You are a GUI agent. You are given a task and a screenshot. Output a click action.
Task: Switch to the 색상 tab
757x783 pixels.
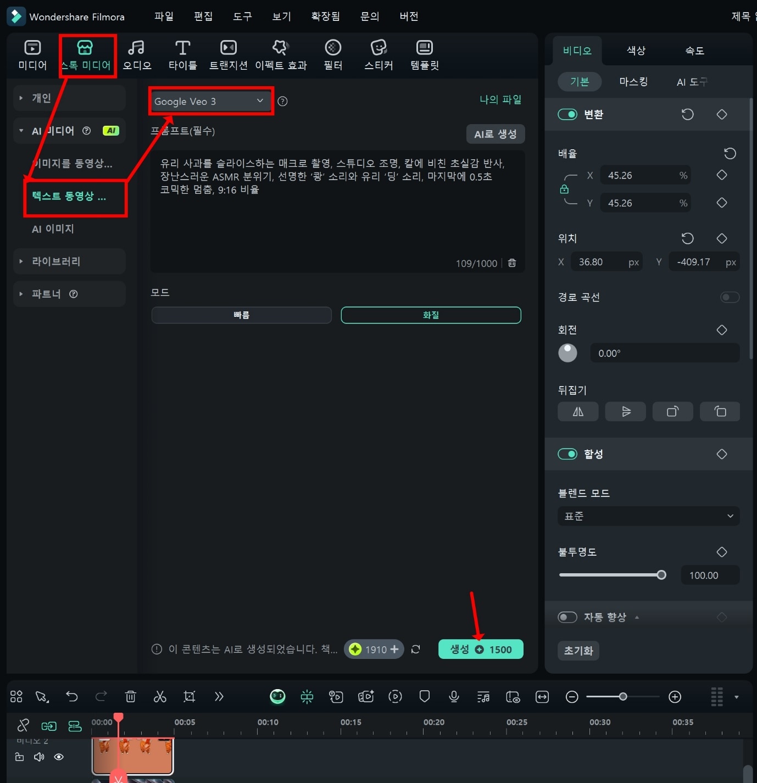(636, 51)
